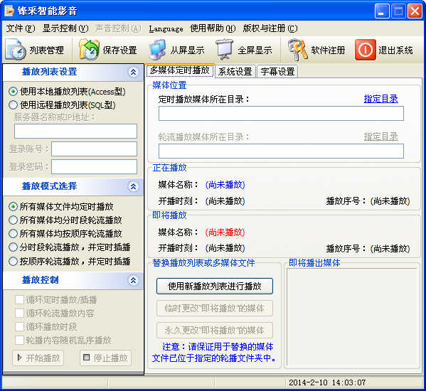The width and height of the screenshot is (426, 391).
Task: Open the greyed 声音控制(A) menu
Action: coord(119,28)
